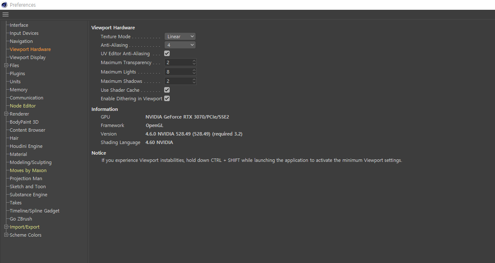Screen dimensions: 495x263
Task: Click the GPU name 'NVIDIA GeForce RTX 3070/PCIe/SSE2'
Action: [x=187, y=117]
